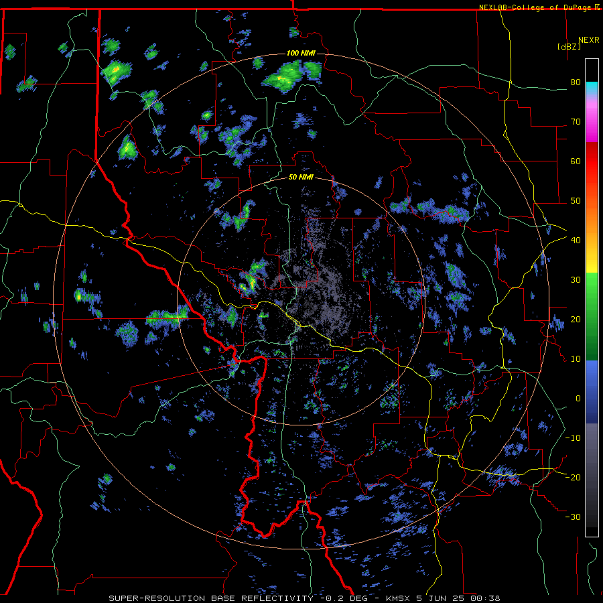Click the 00:38 timestamp in the caption

(485, 598)
